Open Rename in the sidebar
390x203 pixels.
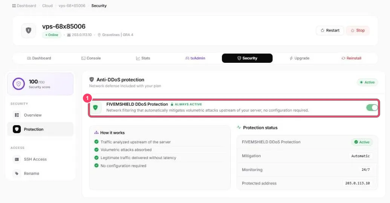point(40,173)
